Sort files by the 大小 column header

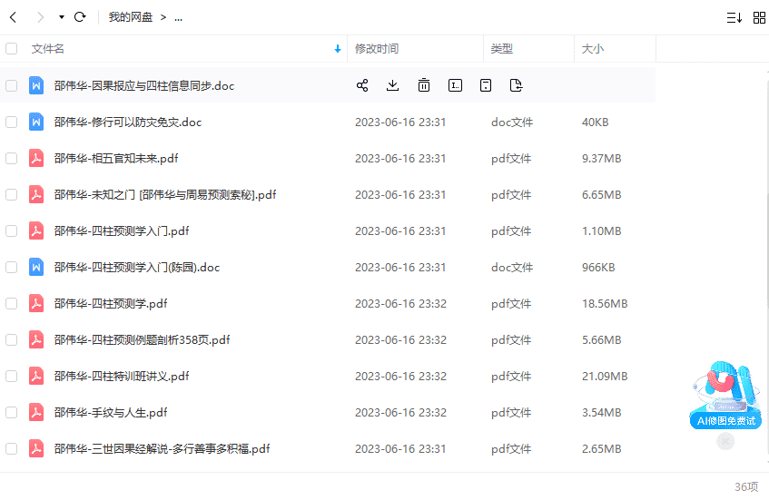592,49
